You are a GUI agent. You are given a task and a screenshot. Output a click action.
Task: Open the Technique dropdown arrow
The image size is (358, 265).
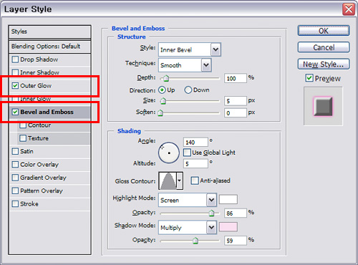click(x=206, y=65)
